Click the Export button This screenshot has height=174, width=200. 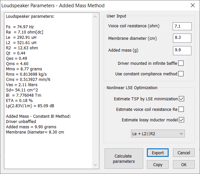(x=158, y=153)
